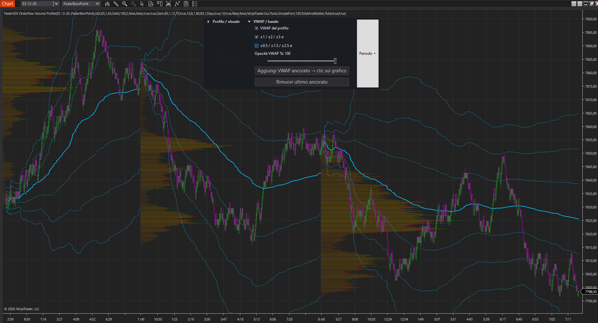Open the chart properties icon
598x323 pixels.
(x=186, y=4)
